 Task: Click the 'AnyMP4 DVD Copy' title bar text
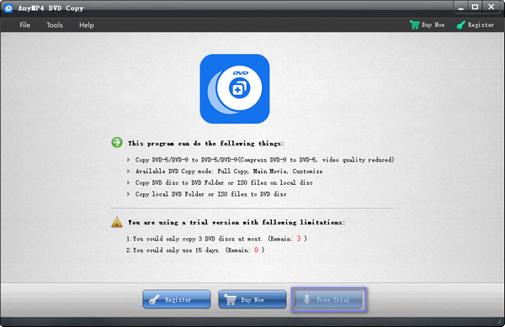click(50, 8)
